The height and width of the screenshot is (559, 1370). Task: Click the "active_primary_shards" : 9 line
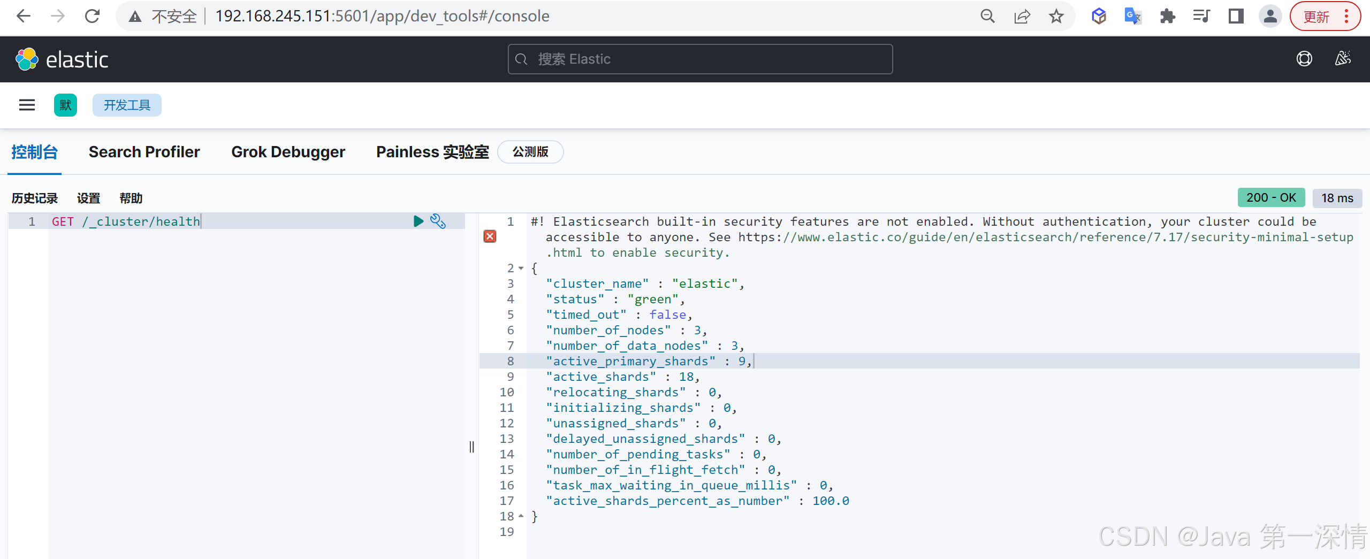click(649, 361)
